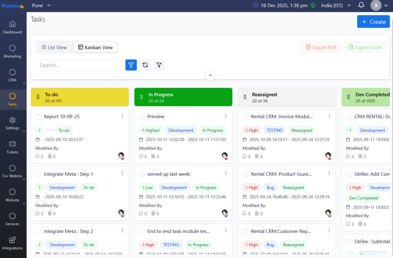Click the refresh icon beside the filter
Image resolution: width=393 pixels, height=258 pixels.
pyautogui.click(x=145, y=65)
